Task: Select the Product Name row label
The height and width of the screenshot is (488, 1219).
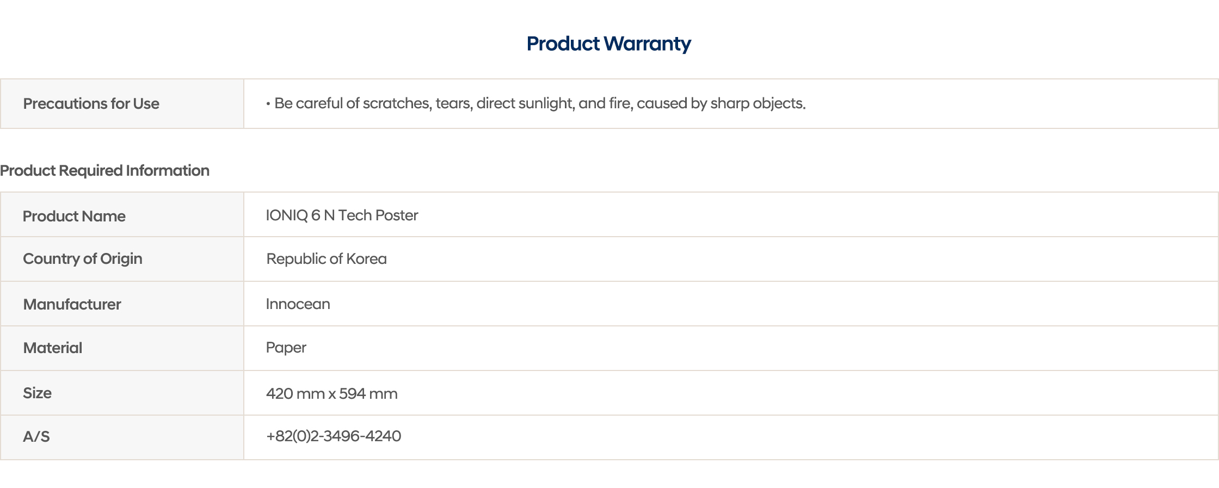Action: (x=74, y=216)
